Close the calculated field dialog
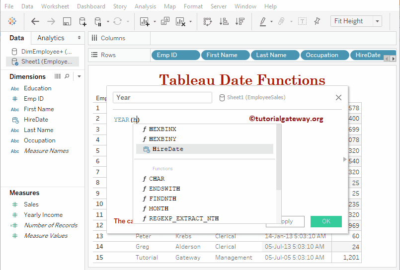400x270 pixels. [x=338, y=98]
